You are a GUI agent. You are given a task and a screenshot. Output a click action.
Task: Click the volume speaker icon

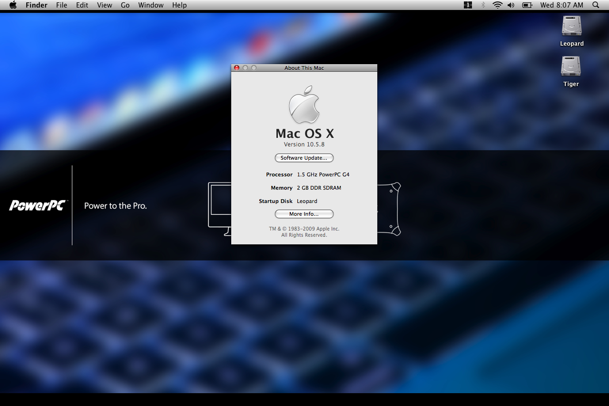coord(511,5)
